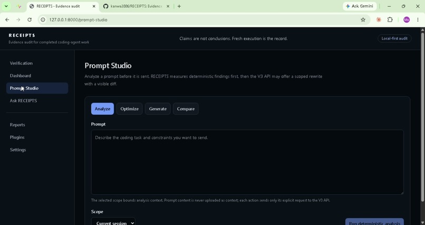
Task: Click the pinned tab icon
Action: pos(18,6)
